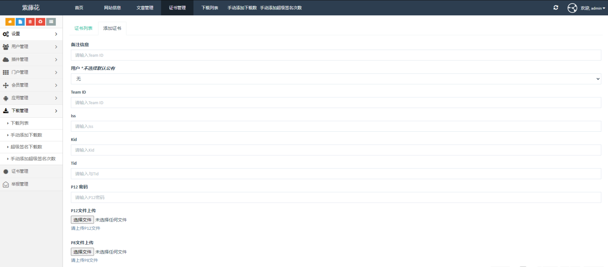Image resolution: width=608 pixels, height=267 pixels.
Task: Click the blue document shortcut icon
Action: coord(20,22)
